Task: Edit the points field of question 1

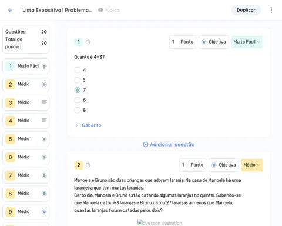Action: 183,42
